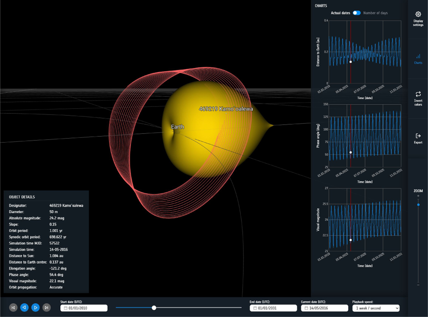Play simulation forward
This screenshot has height=317, width=428.
pyautogui.click(x=35, y=307)
